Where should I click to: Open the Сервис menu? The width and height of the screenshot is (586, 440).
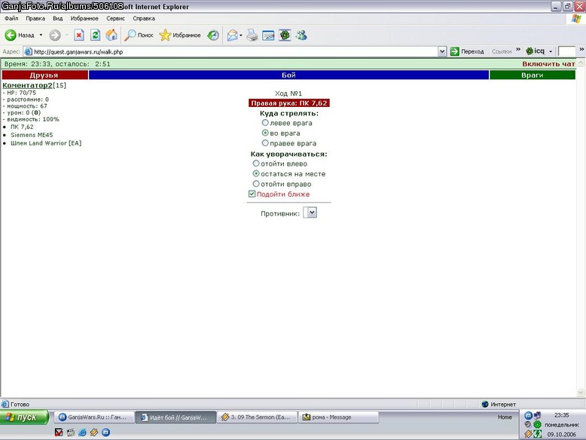point(115,18)
